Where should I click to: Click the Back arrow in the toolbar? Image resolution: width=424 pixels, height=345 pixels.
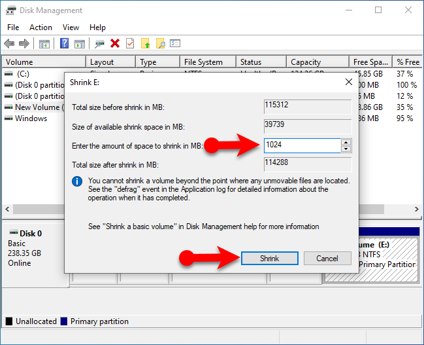(x=9, y=44)
